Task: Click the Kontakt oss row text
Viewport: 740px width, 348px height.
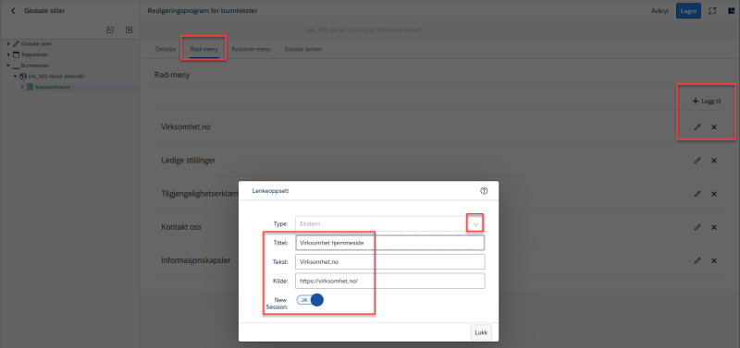Action: [181, 227]
